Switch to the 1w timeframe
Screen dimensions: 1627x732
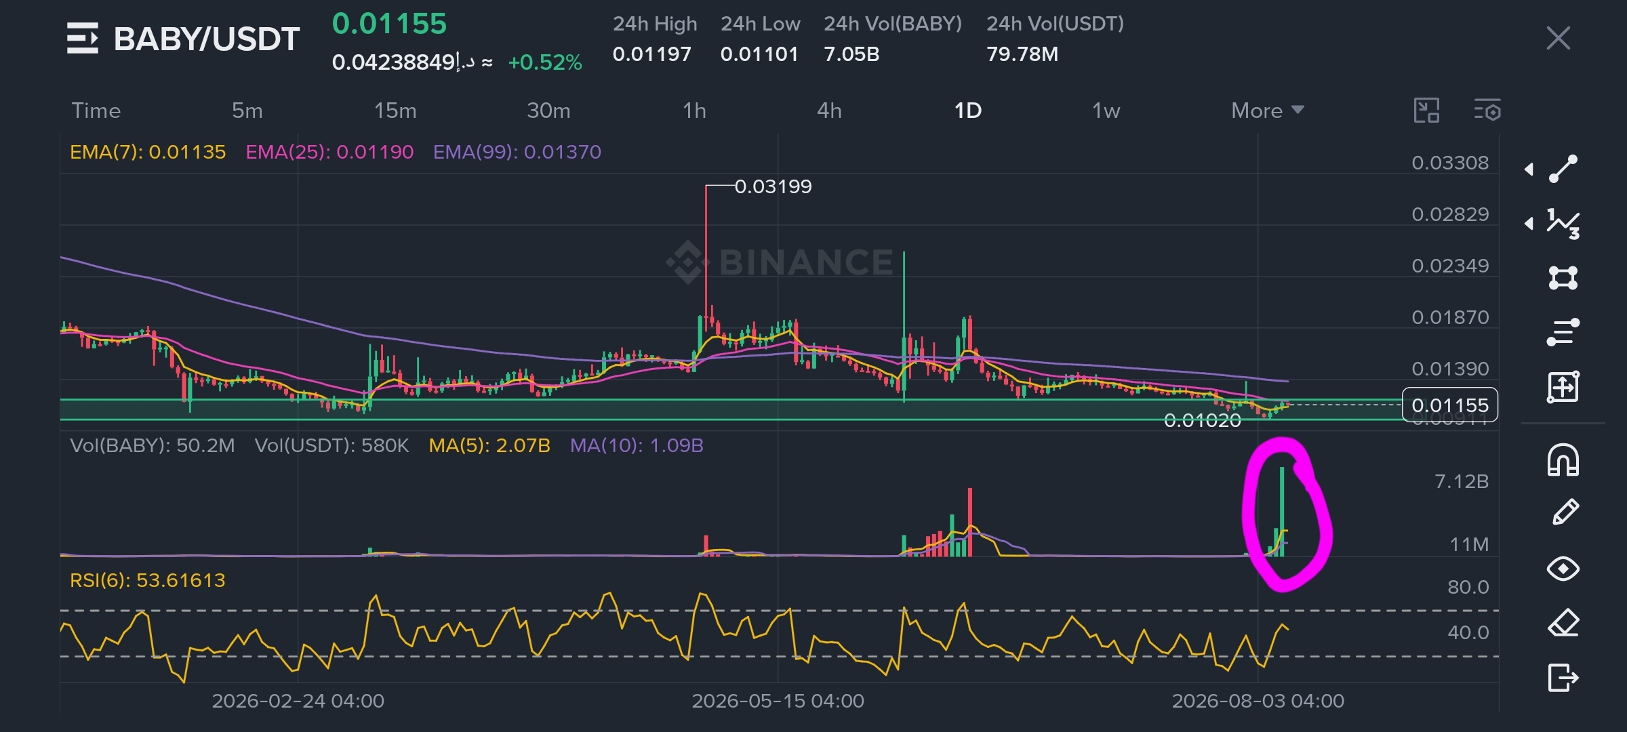tap(1106, 110)
